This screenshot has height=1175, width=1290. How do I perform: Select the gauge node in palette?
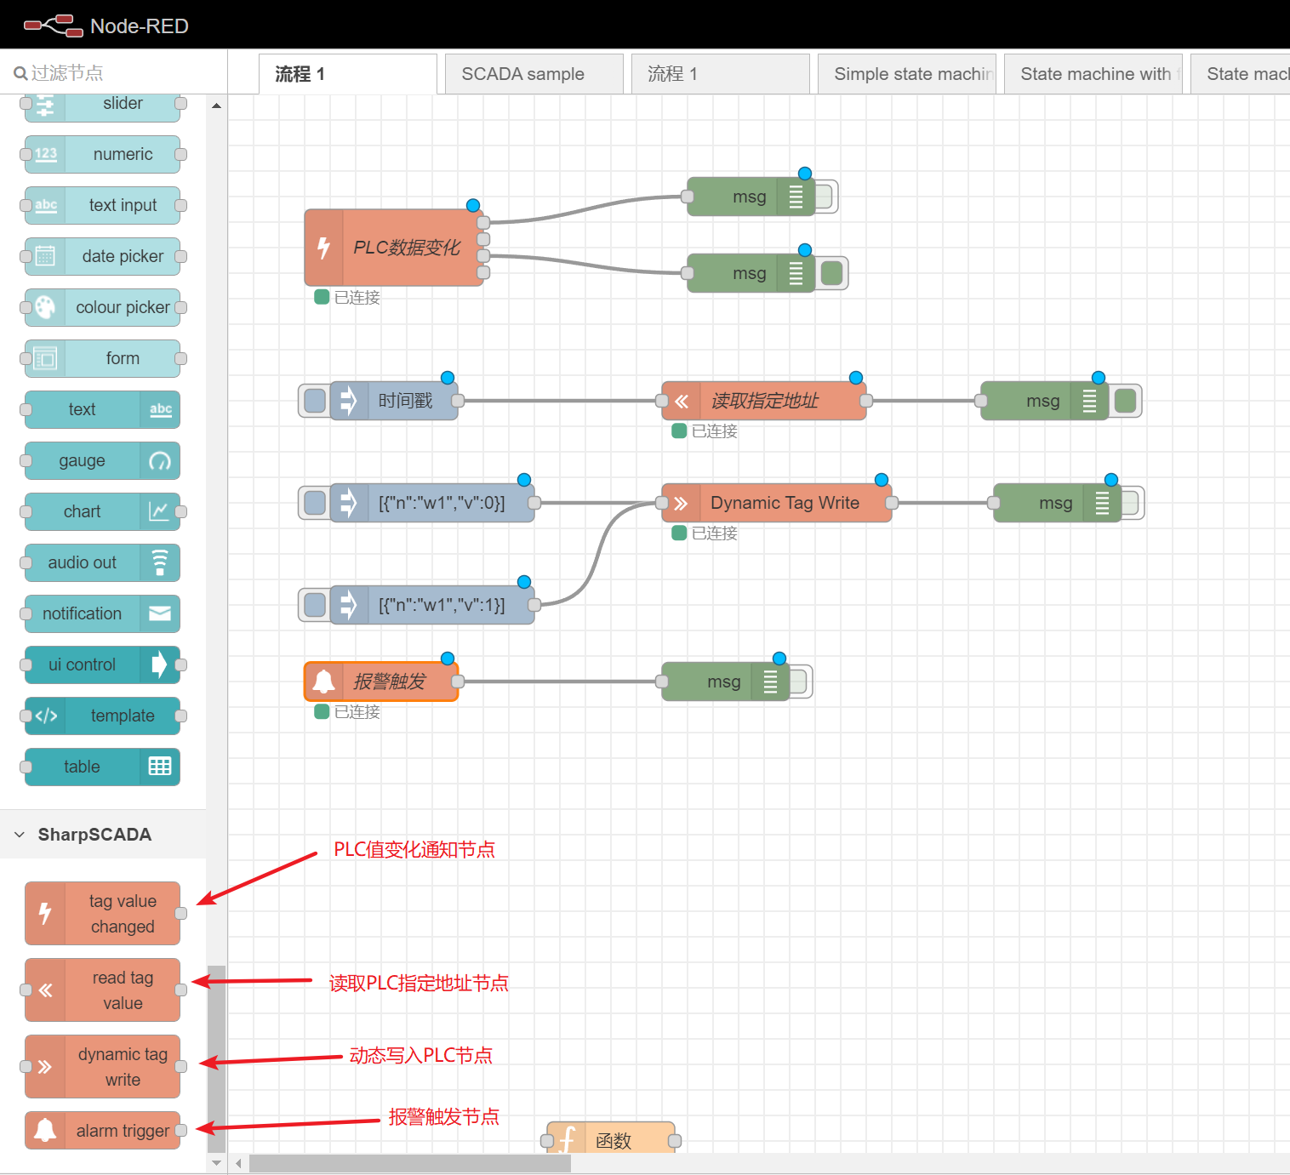(x=102, y=460)
